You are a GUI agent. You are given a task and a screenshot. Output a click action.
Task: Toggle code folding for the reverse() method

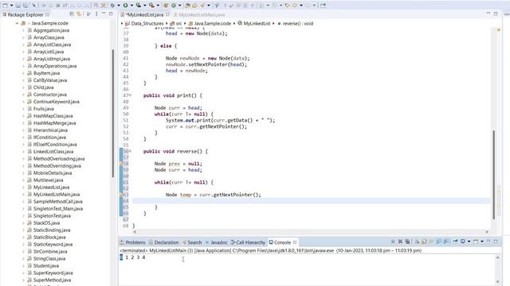coord(130,151)
